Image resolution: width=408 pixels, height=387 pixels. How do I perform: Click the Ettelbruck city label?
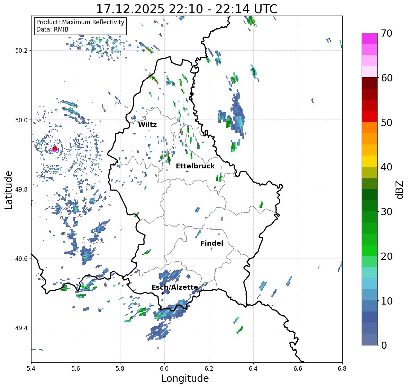(195, 166)
